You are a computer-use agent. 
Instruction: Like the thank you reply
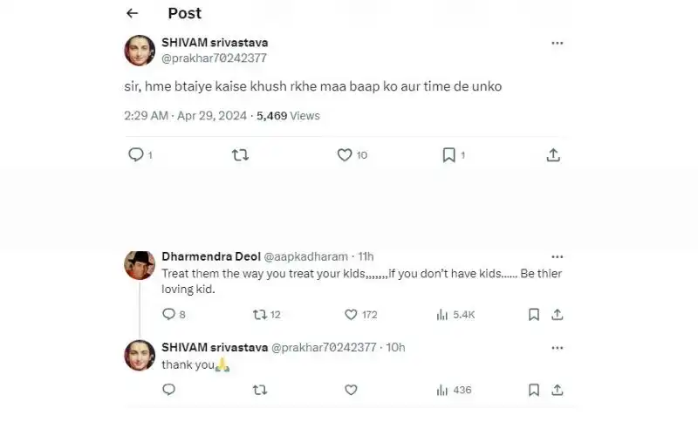coord(352,390)
